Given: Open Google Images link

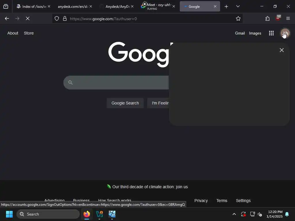Looking at the screenshot, I should 255,33.
